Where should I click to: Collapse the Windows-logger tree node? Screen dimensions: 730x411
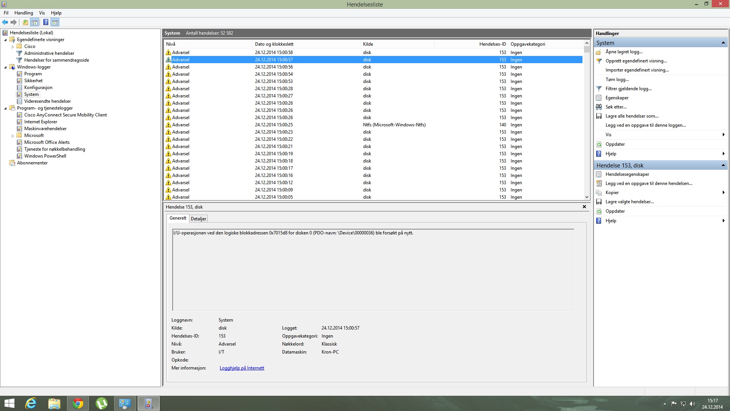click(x=5, y=67)
